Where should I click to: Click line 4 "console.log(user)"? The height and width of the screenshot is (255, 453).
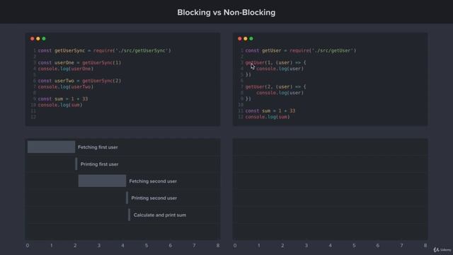point(280,69)
